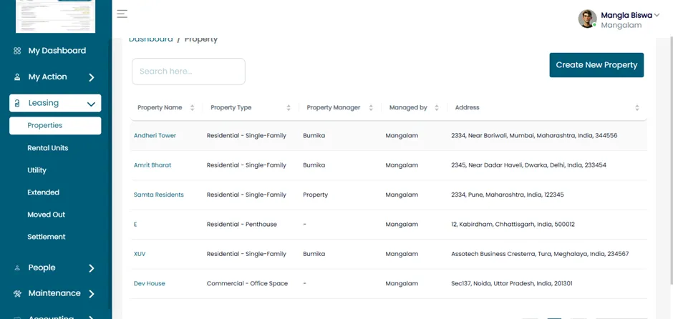Sort by Address column arrows

637,107
